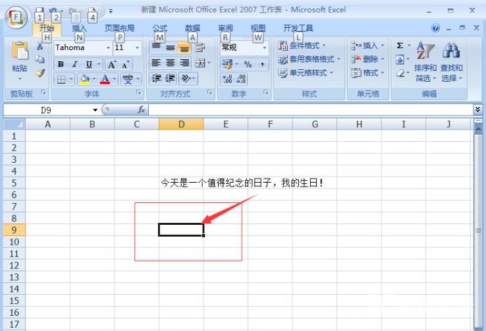
Task: Switch to 插入 Insert tab
Action: tap(79, 28)
